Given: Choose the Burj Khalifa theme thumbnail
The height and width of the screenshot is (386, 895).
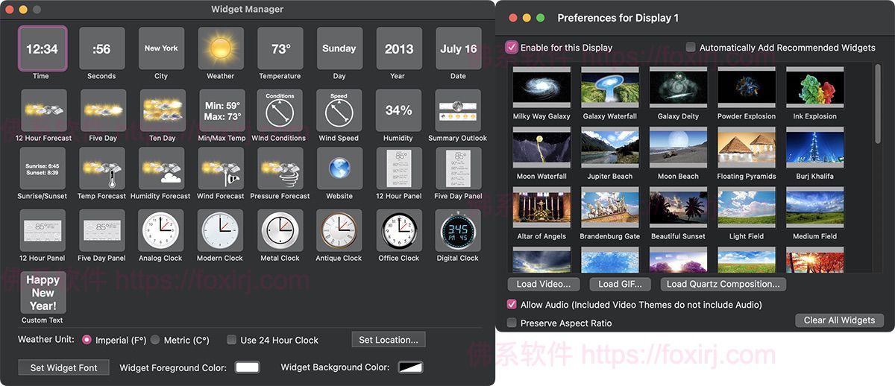Looking at the screenshot, I should tap(814, 148).
